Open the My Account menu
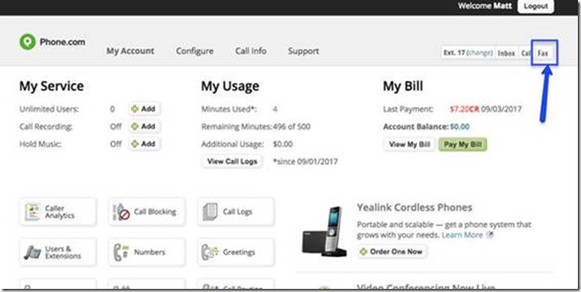The image size is (581, 292). (131, 51)
